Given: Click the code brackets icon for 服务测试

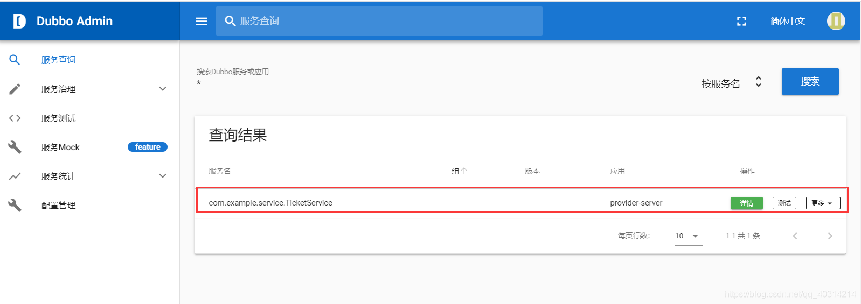Looking at the screenshot, I should 15,118.
